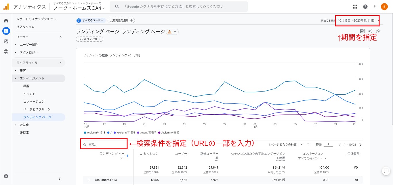Click the apps grid icon
Image resolution: width=393 pixels, height=185 pixels.
click(355, 7)
